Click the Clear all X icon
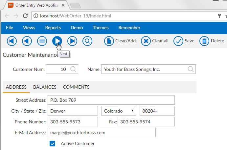Screen dimensions: 227x150 pos(146,41)
